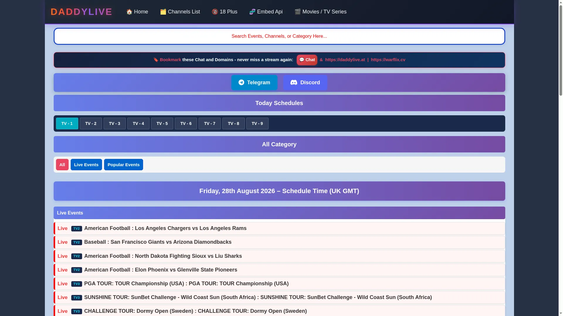Switch to the TV - 6 tab
Screen dimensions: 563x316
[186, 123]
